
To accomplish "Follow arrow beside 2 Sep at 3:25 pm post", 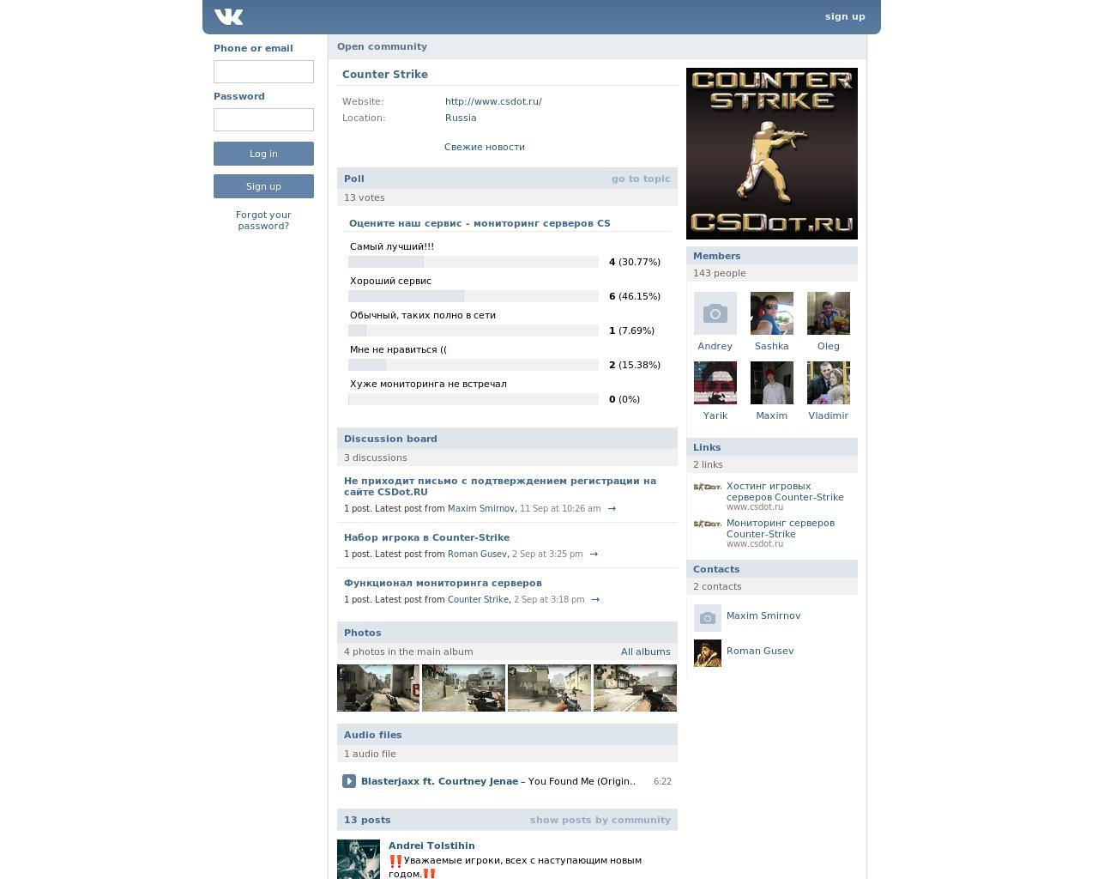I will (x=594, y=554).
